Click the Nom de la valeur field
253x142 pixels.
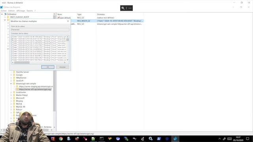pos(40,30)
